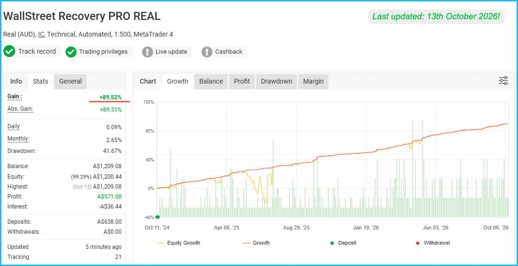Click the 0.09% daily value
This screenshot has height=266, width=518.
tap(114, 127)
